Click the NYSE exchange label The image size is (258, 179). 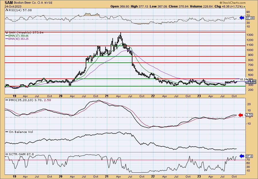coord(48,3)
